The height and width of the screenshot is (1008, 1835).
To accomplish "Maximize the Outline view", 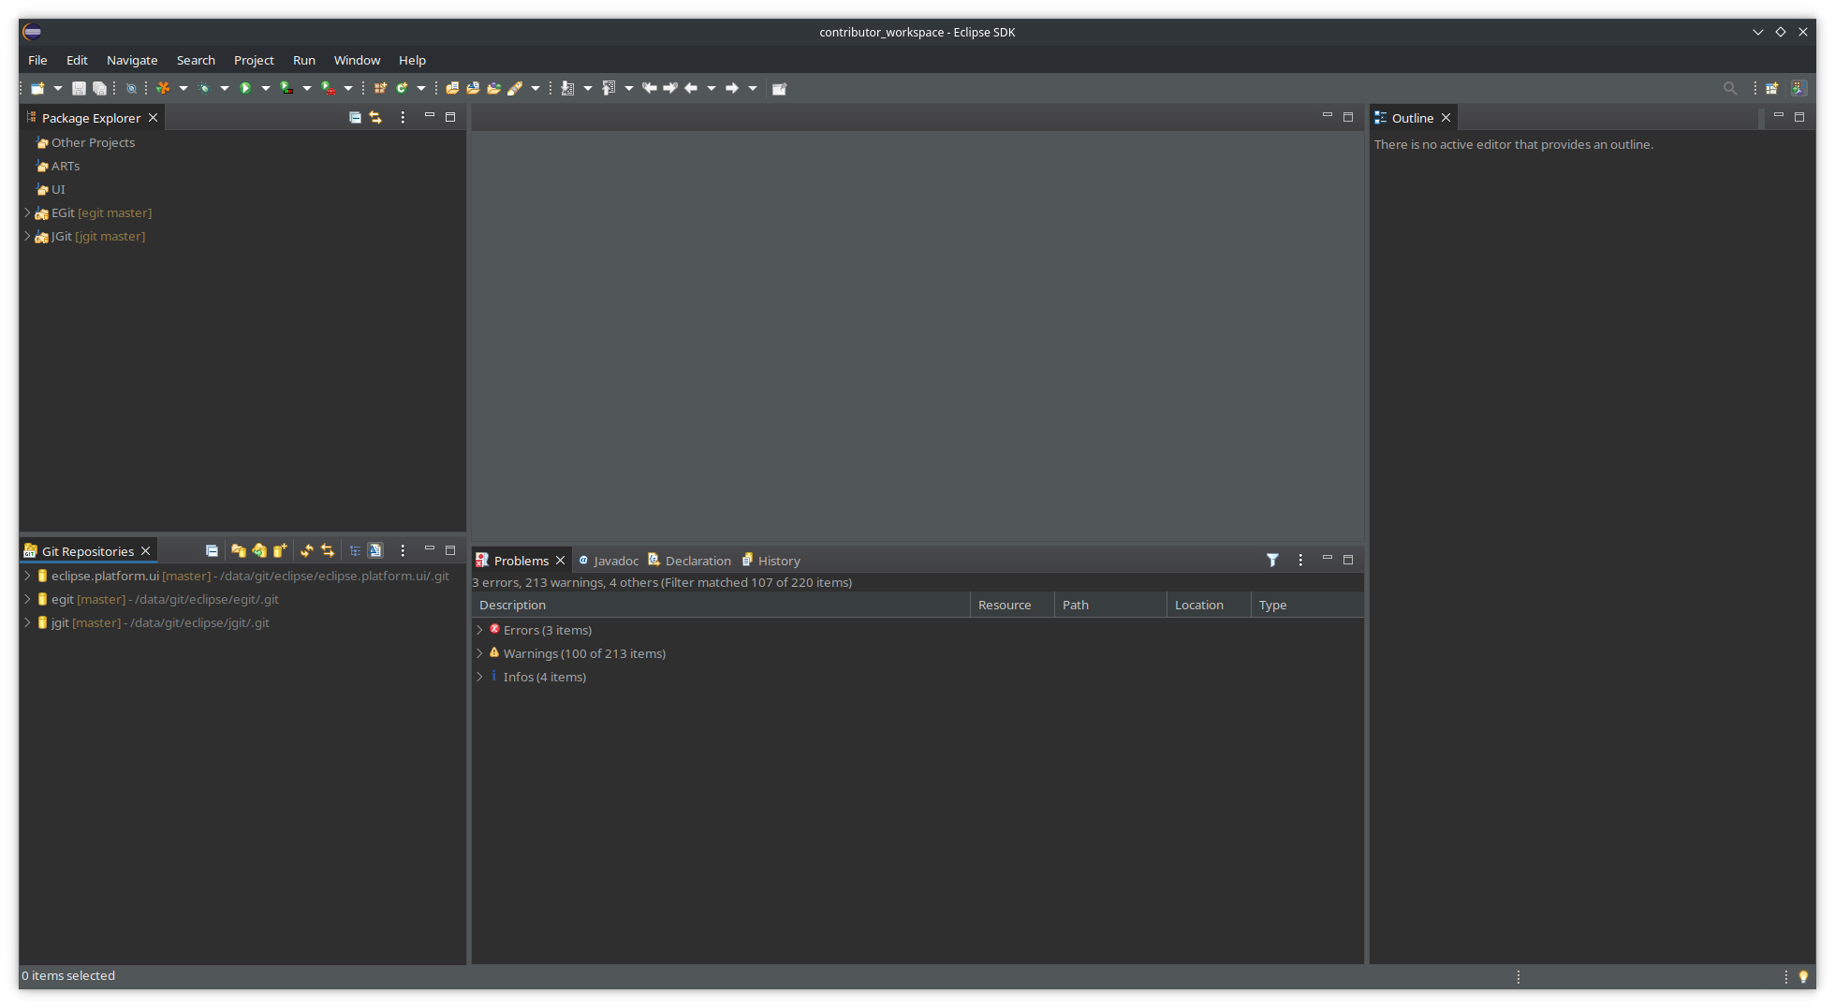I will tap(1799, 117).
